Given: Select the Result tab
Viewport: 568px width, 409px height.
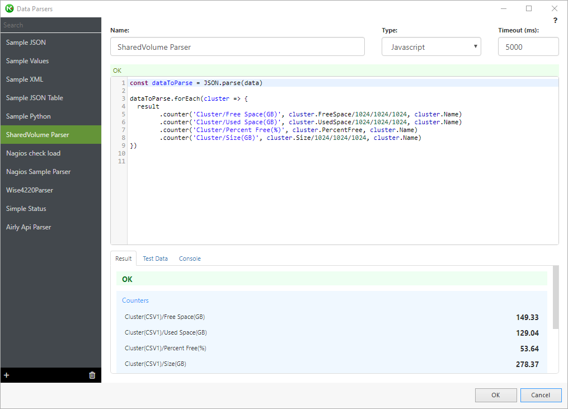Looking at the screenshot, I should pos(123,258).
